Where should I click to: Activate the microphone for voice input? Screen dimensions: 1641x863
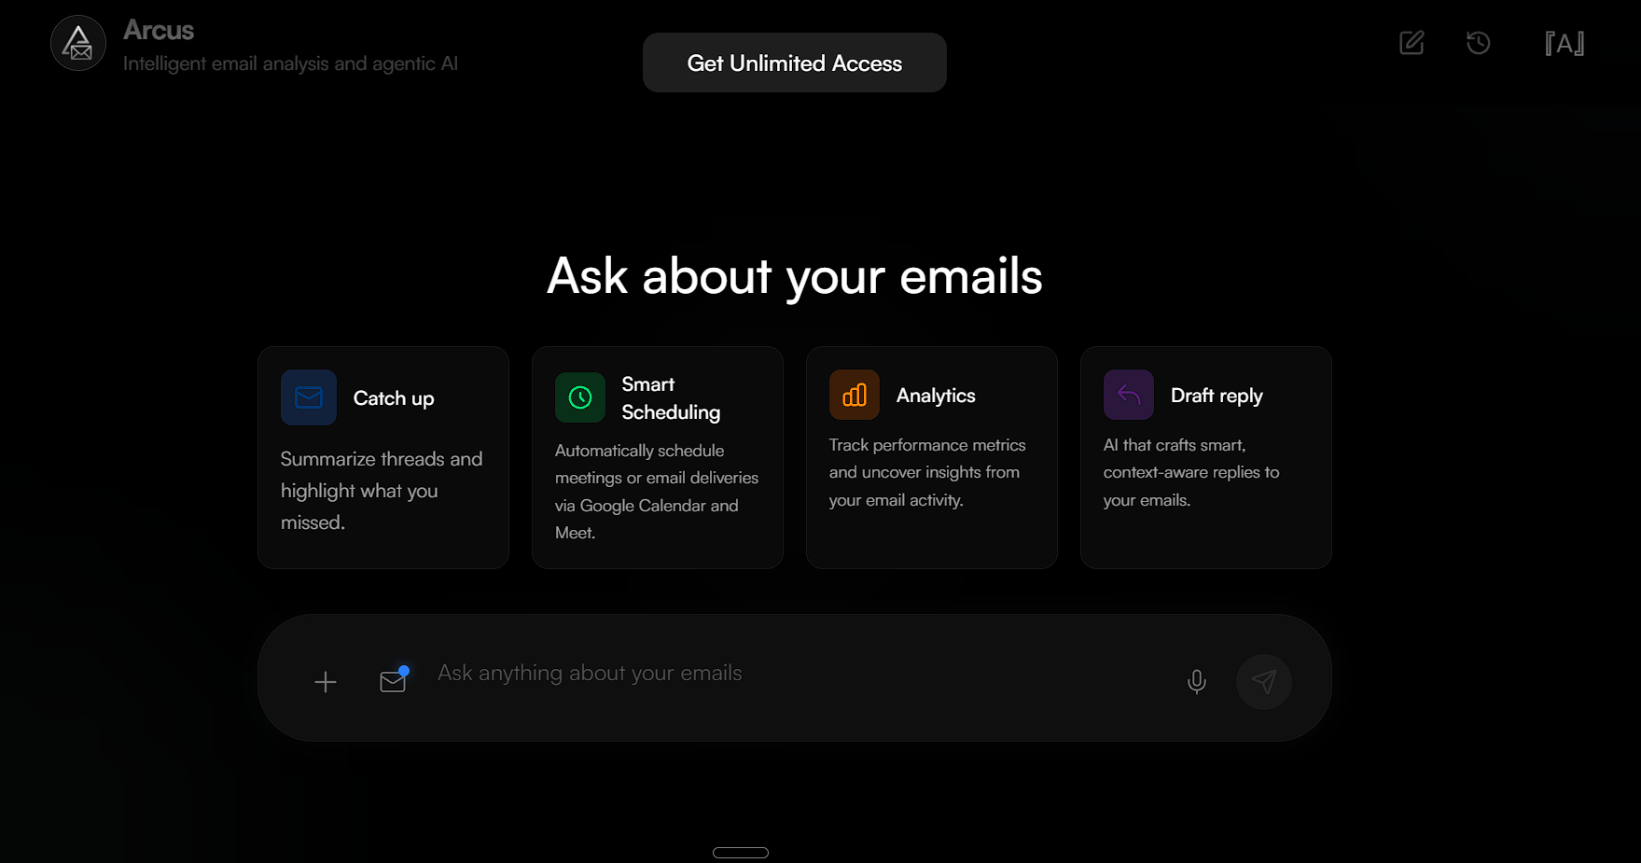[x=1196, y=681]
